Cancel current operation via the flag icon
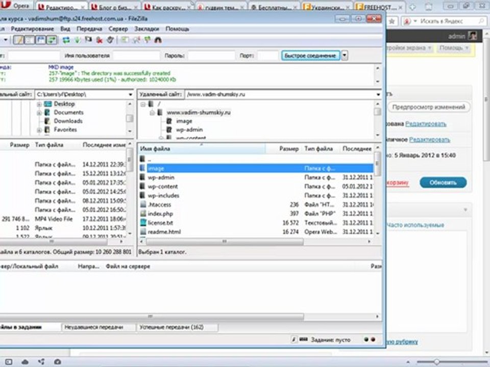Screen dimensions: 490x367 coord(88,40)
